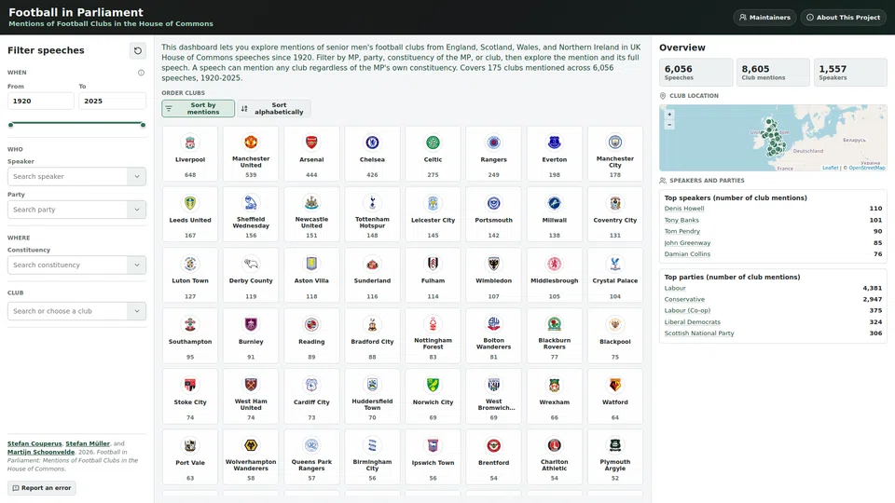Image resolution: width=895 pixels, height=503 pixels.
Task: Select the Manchester United crest
Action: [x=251, y=142]
